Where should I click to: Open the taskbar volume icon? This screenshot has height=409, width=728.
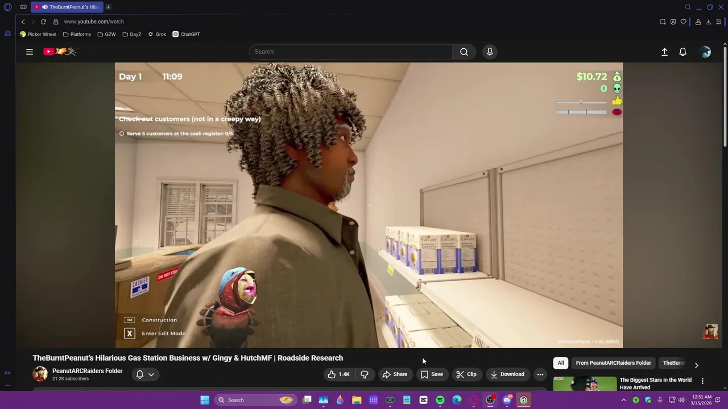(x=681, y=400)
